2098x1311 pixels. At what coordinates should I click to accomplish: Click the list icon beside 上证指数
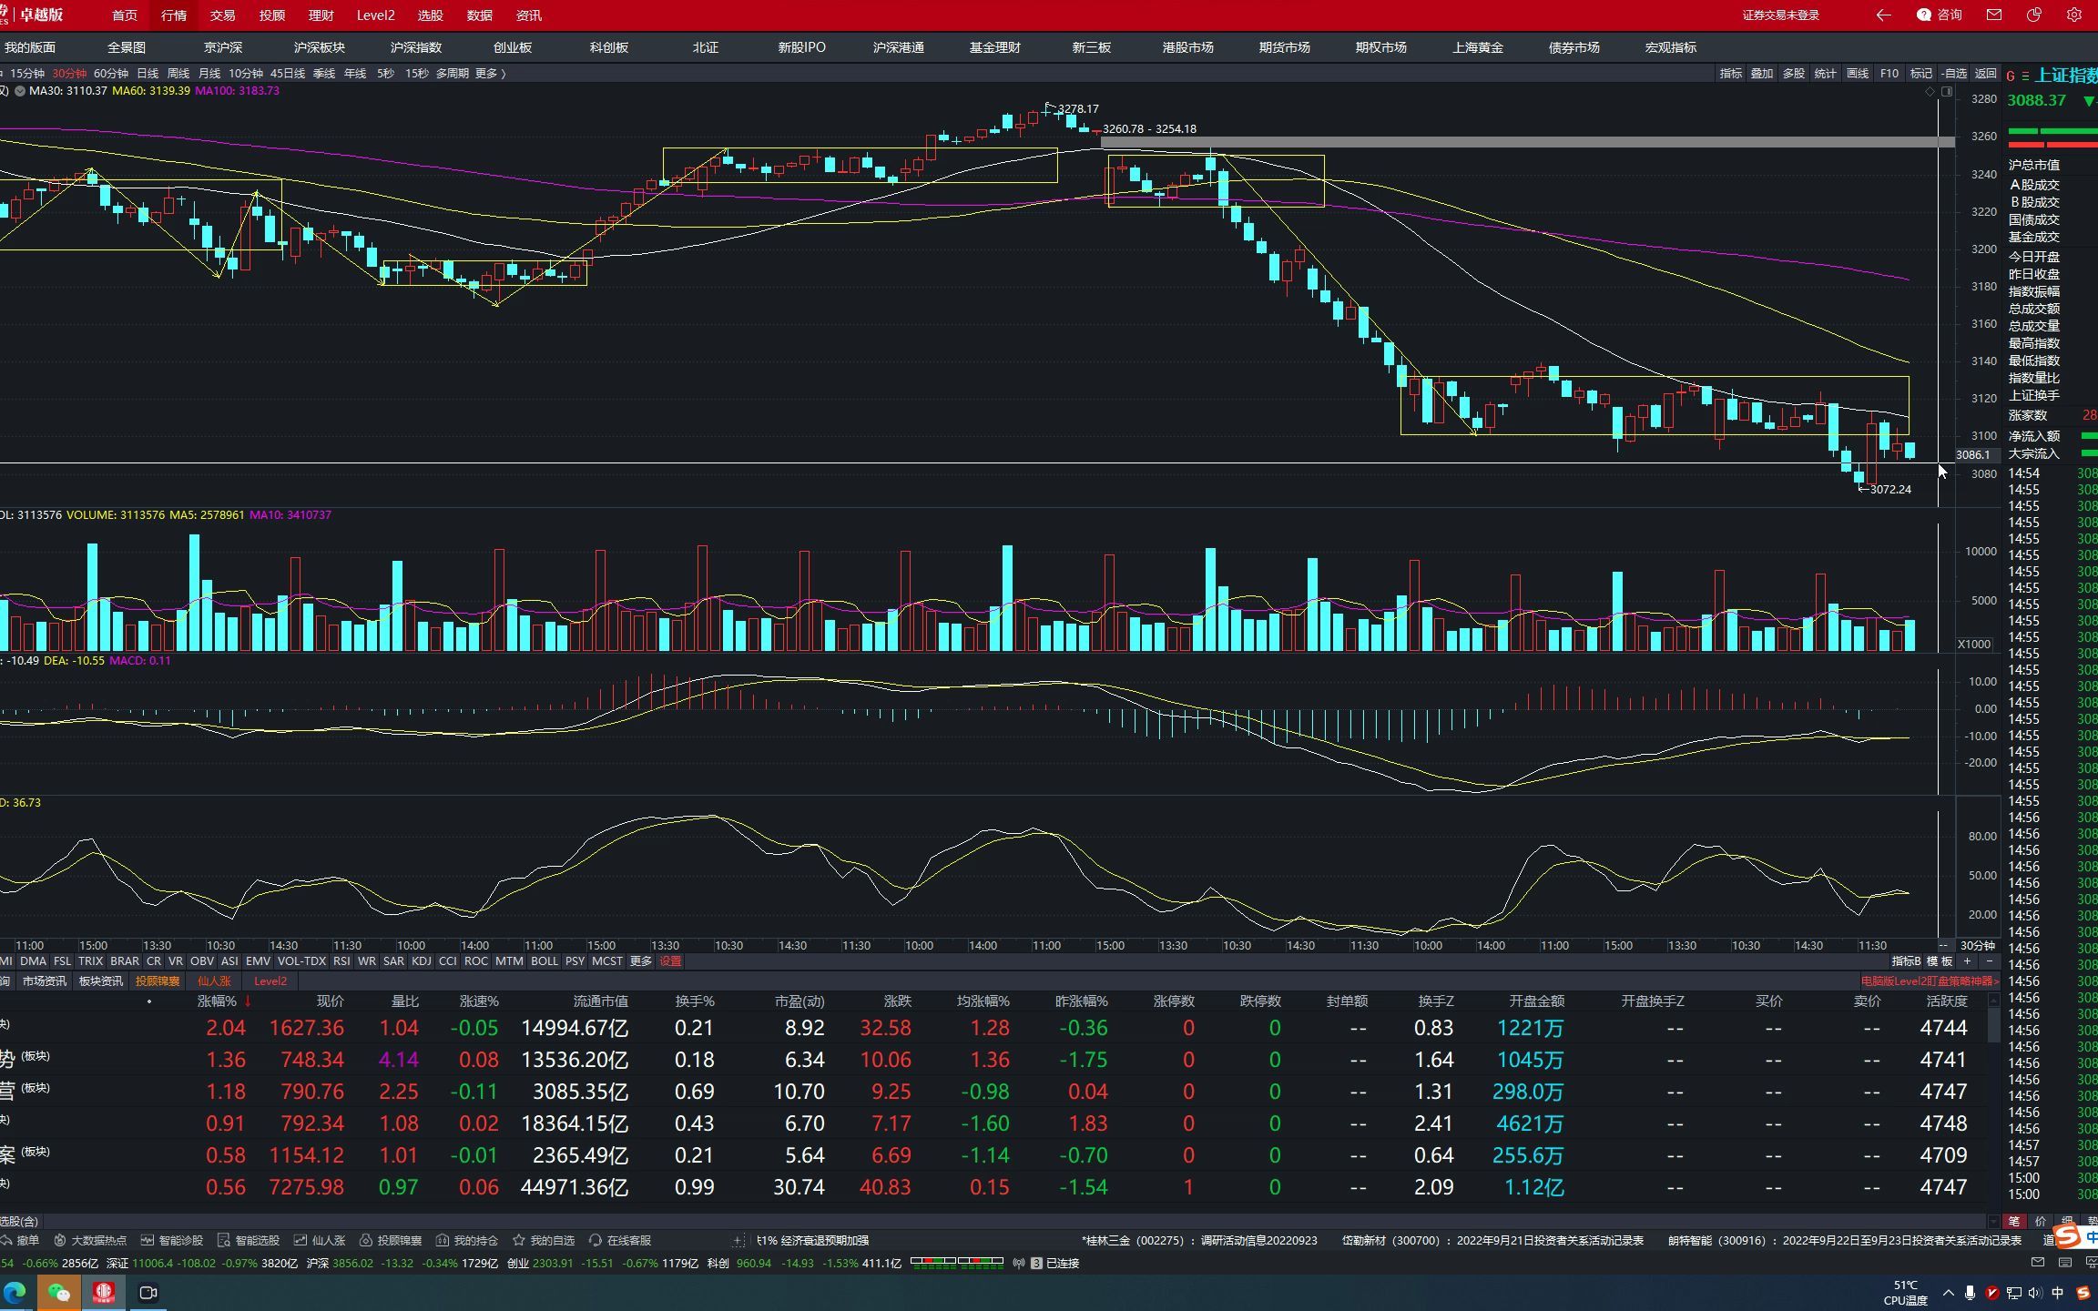(x=2025, y=76)
